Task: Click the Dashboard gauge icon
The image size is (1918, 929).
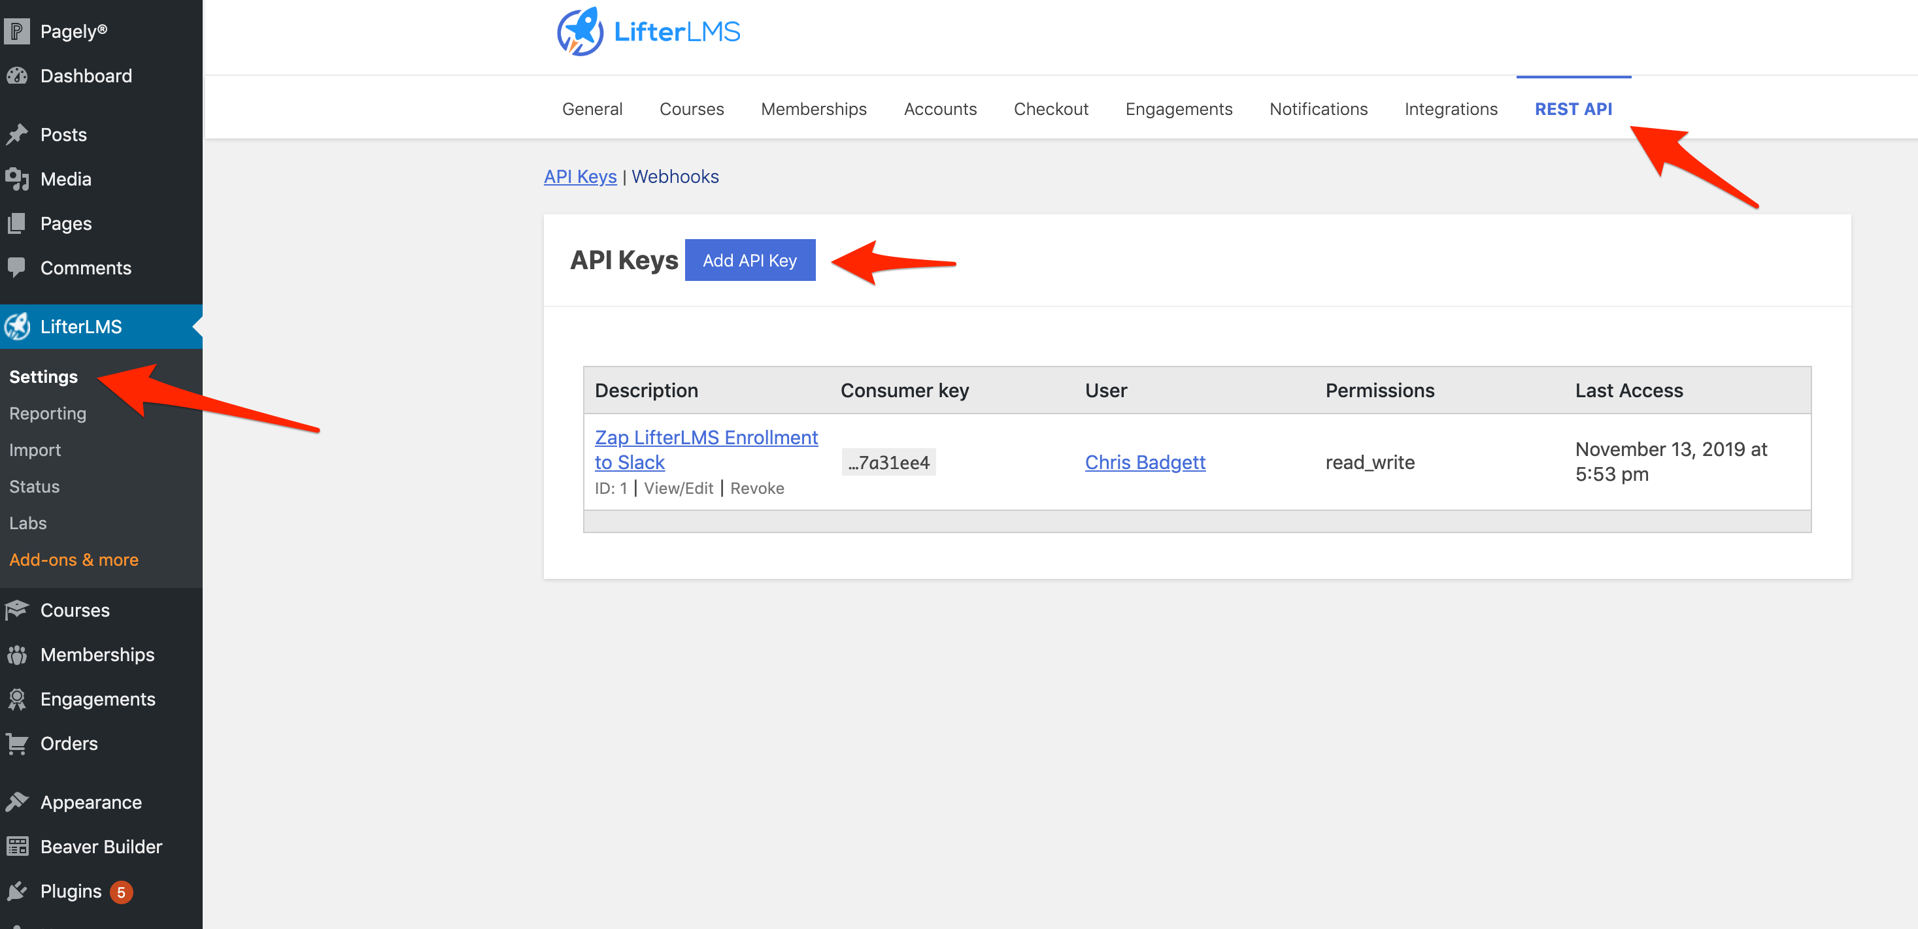Action: [x=16, y=76]
